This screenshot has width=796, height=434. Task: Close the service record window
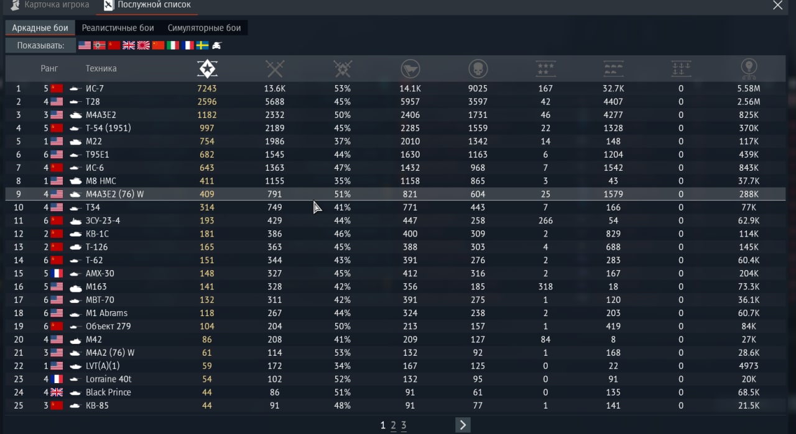click(777, 6)
